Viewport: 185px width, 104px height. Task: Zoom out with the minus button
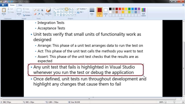166,102
